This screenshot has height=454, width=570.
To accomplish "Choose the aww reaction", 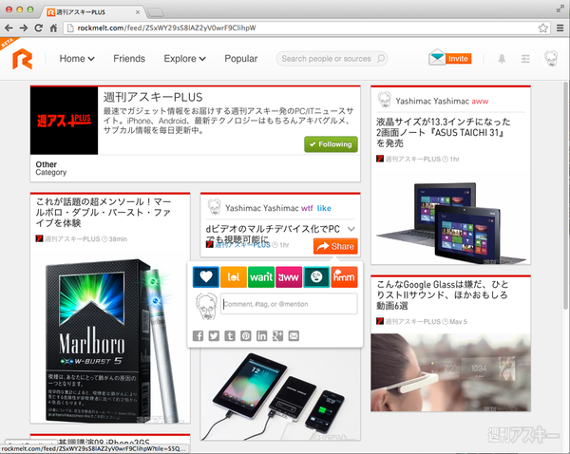I will pyautogui.click(x=289, y=277).
